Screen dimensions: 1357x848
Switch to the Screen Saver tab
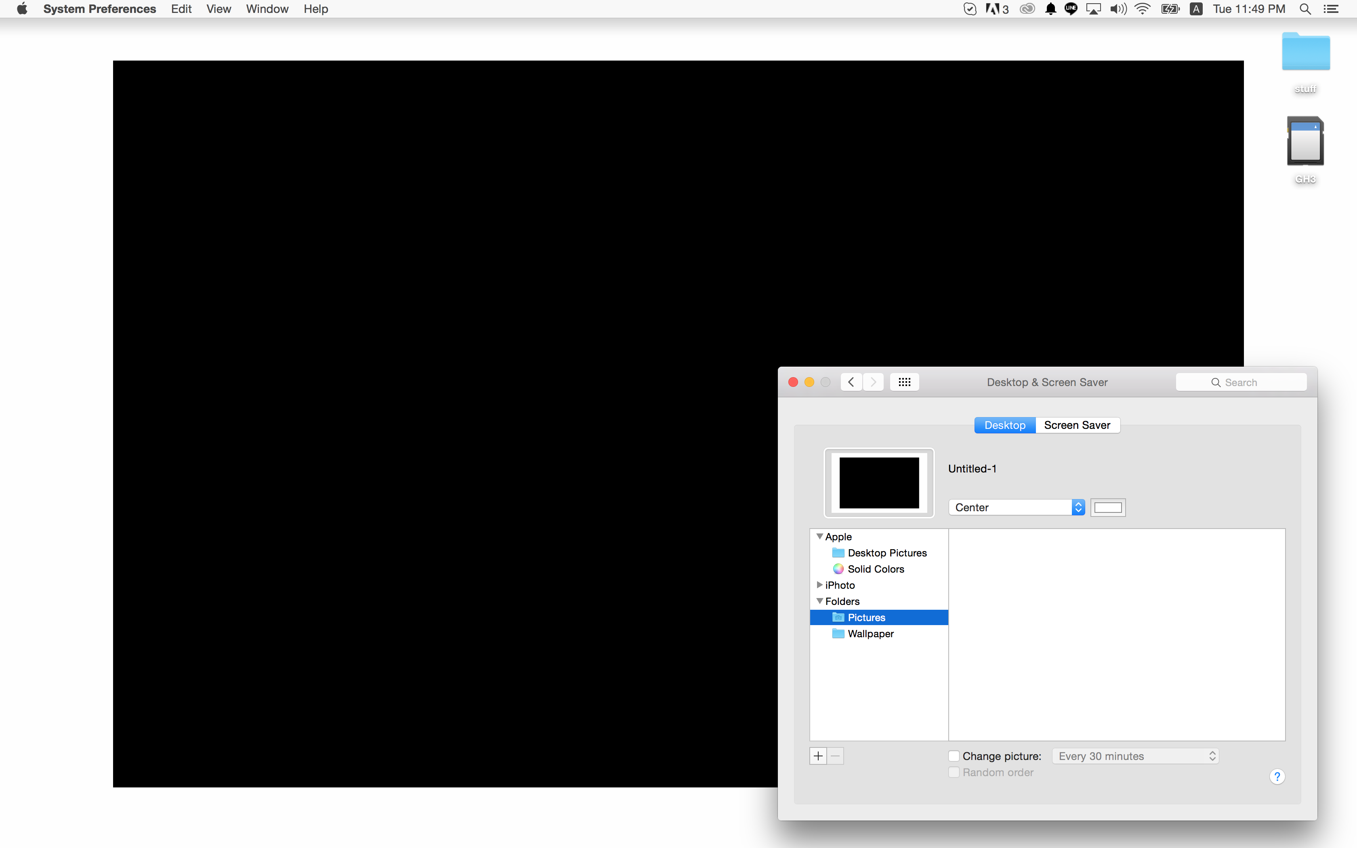(1077, 425)
